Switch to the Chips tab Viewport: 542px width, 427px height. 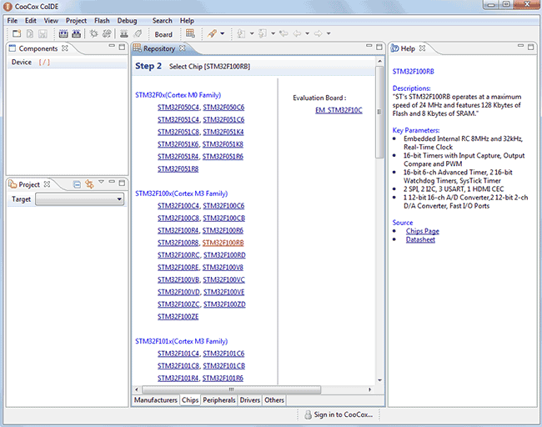pyautogui.click(x=190, y=400)
